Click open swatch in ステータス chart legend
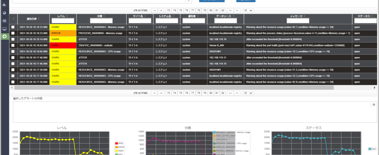This screenshot has width=379, height=155. tap(370, 149)
